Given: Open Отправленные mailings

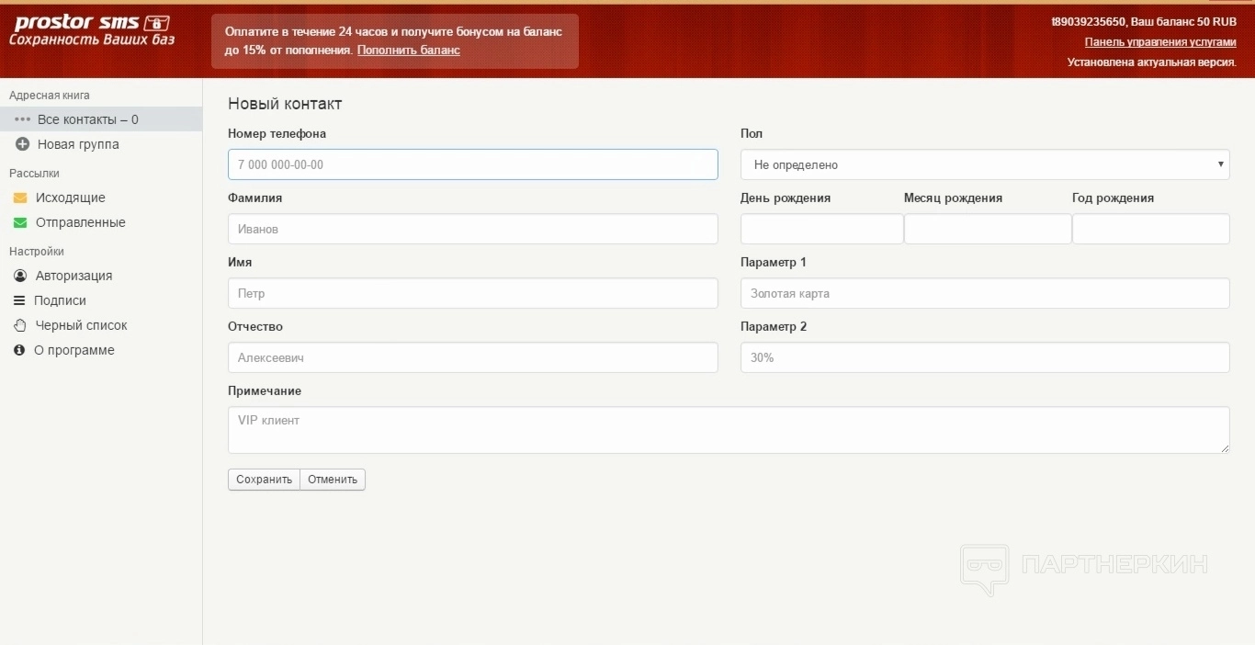Looking at the screenshot, I should (80, 222).
